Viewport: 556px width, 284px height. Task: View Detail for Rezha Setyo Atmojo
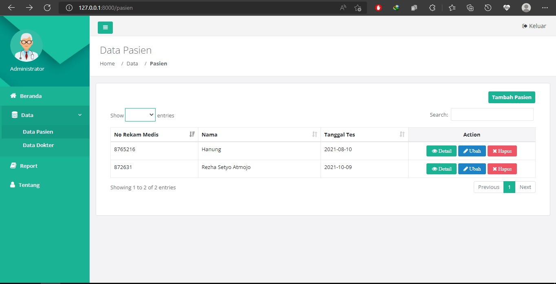click(x=441, y=169)
